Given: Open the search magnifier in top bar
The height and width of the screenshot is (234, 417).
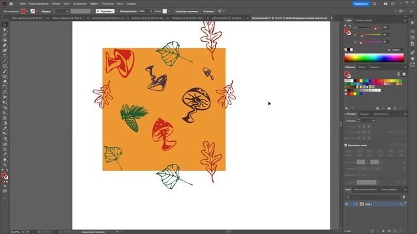Looking at the screenshot, I should (x=375, y=4).
